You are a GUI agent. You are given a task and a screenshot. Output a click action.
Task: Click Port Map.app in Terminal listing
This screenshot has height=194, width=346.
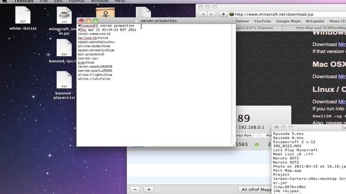[287, 170]
